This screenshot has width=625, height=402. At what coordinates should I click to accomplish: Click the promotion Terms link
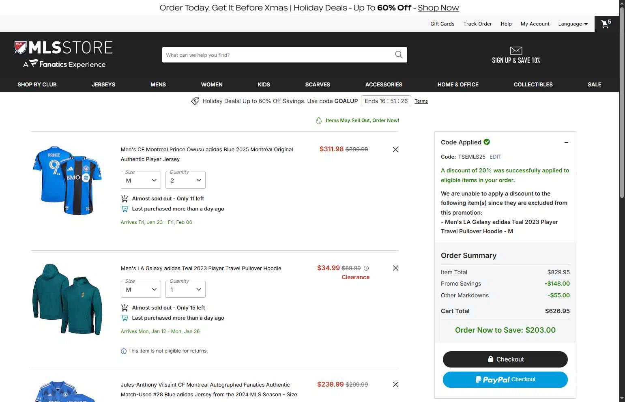[x=421, y=101]
